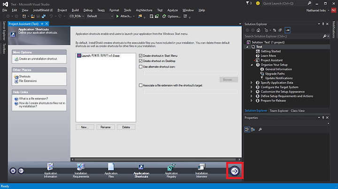
Task: Open the Architecture menu
Action: 144,10
